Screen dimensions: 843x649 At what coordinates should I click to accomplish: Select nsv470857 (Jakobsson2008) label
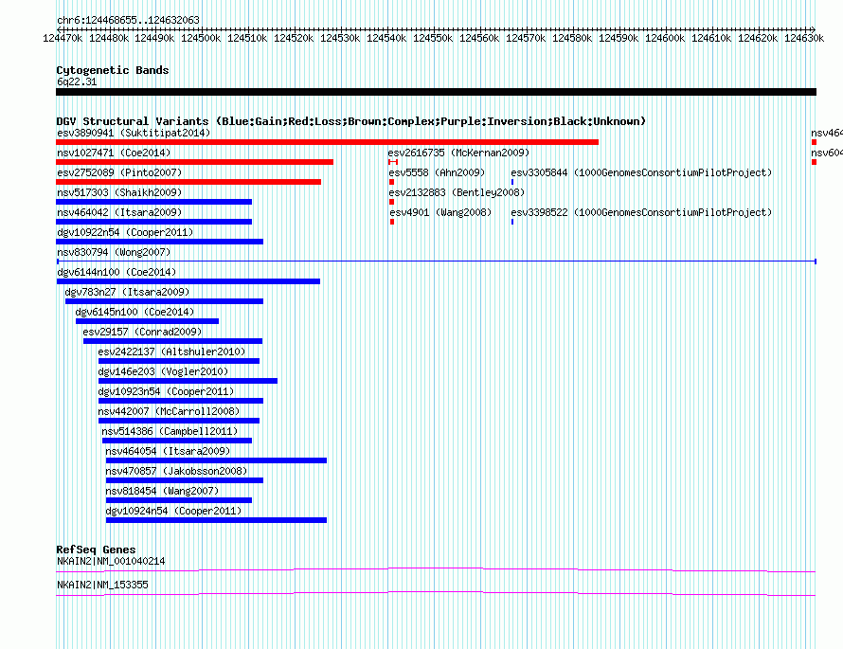coord(176,471)
